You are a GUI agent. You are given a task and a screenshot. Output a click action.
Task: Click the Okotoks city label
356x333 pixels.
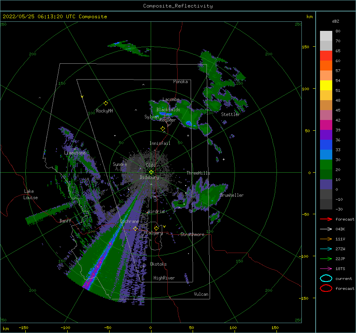coord(158,264)
